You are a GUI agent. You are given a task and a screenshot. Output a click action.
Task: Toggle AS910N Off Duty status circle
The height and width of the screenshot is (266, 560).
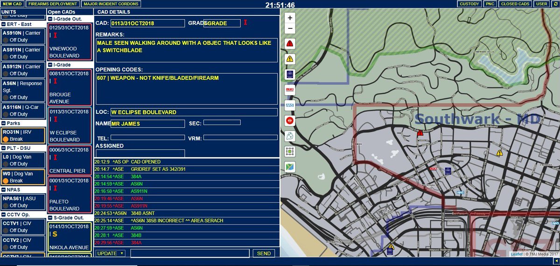(6, 40)
